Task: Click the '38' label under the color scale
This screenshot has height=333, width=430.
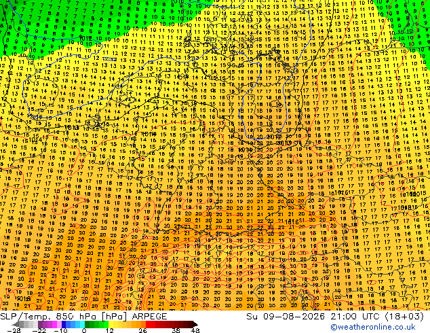Action: pos(176,330)
